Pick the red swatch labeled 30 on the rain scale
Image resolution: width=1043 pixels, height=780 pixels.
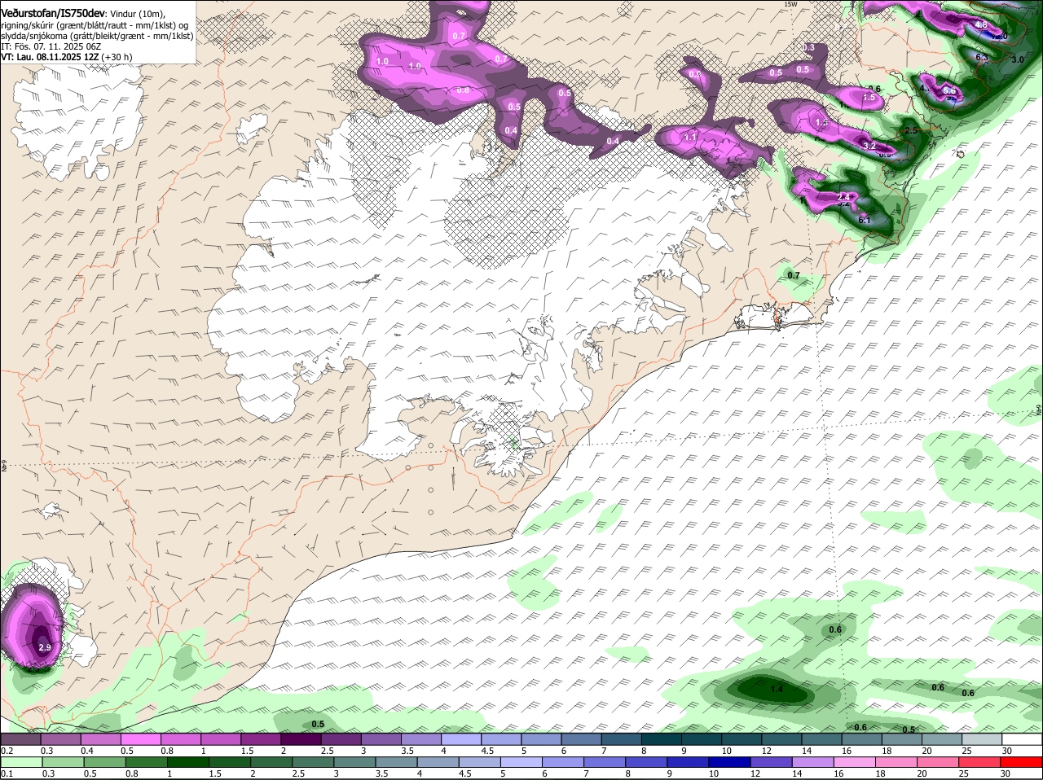[x=1023, y=762]
